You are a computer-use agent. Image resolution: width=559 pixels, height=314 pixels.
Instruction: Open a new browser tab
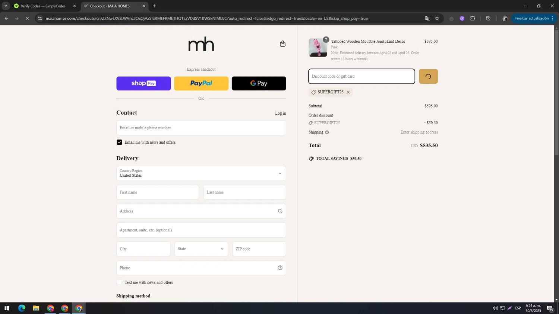point(154,6)
